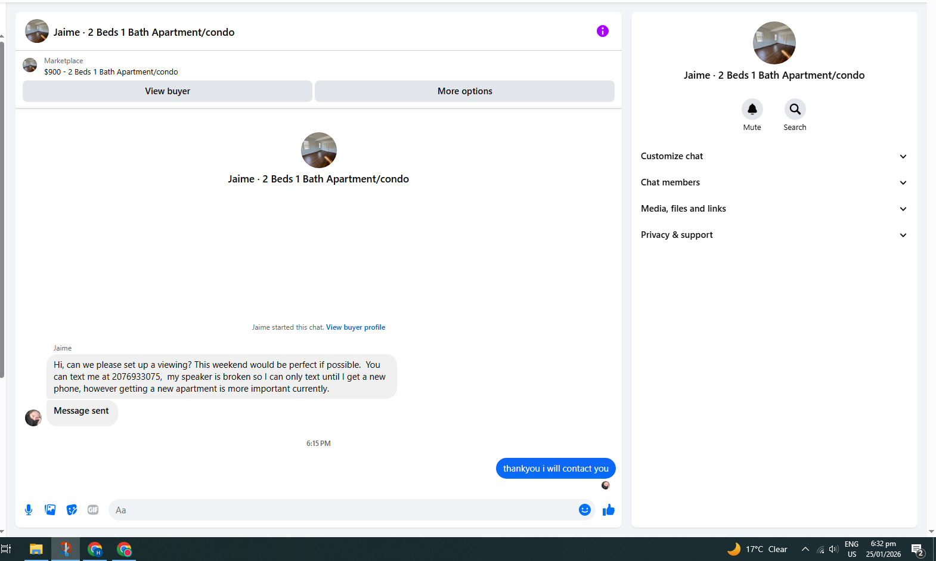This screenshot has width=936, height=561.
Task: Expand Media, files and links section
Action: (774, 209)
